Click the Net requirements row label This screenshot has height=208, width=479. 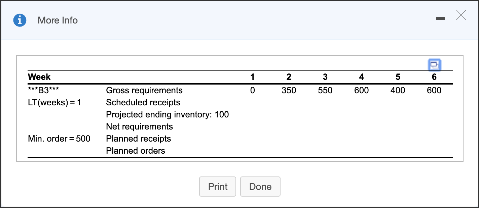(x=139, y=126)
